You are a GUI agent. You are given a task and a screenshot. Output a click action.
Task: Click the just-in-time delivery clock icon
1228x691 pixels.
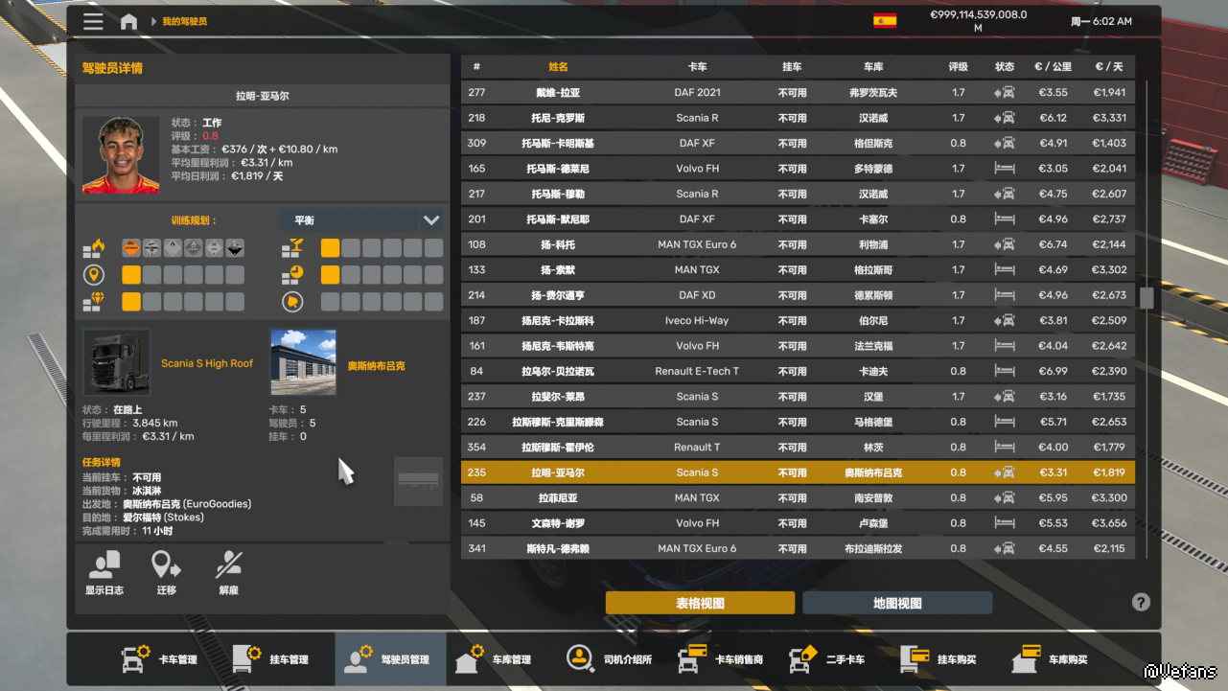292,276
